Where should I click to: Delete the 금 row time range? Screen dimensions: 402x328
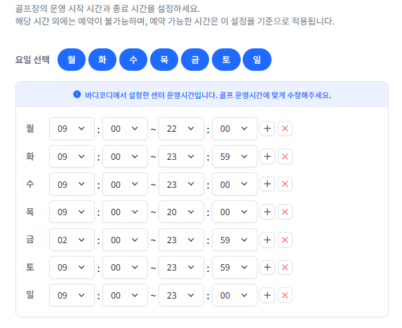(x=285, y=240)
